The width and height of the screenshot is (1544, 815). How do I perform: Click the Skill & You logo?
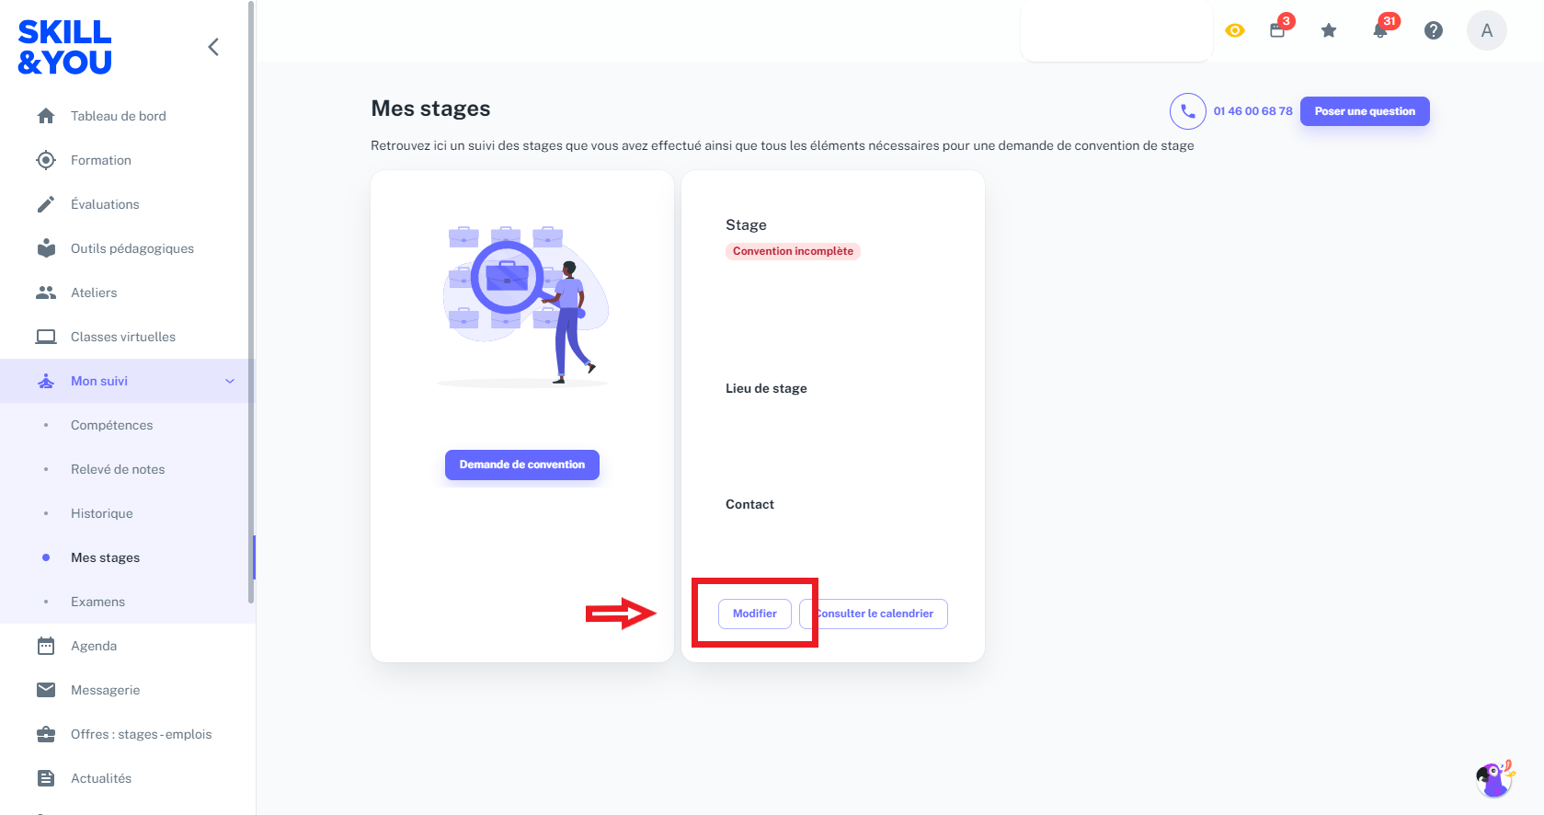64,47
